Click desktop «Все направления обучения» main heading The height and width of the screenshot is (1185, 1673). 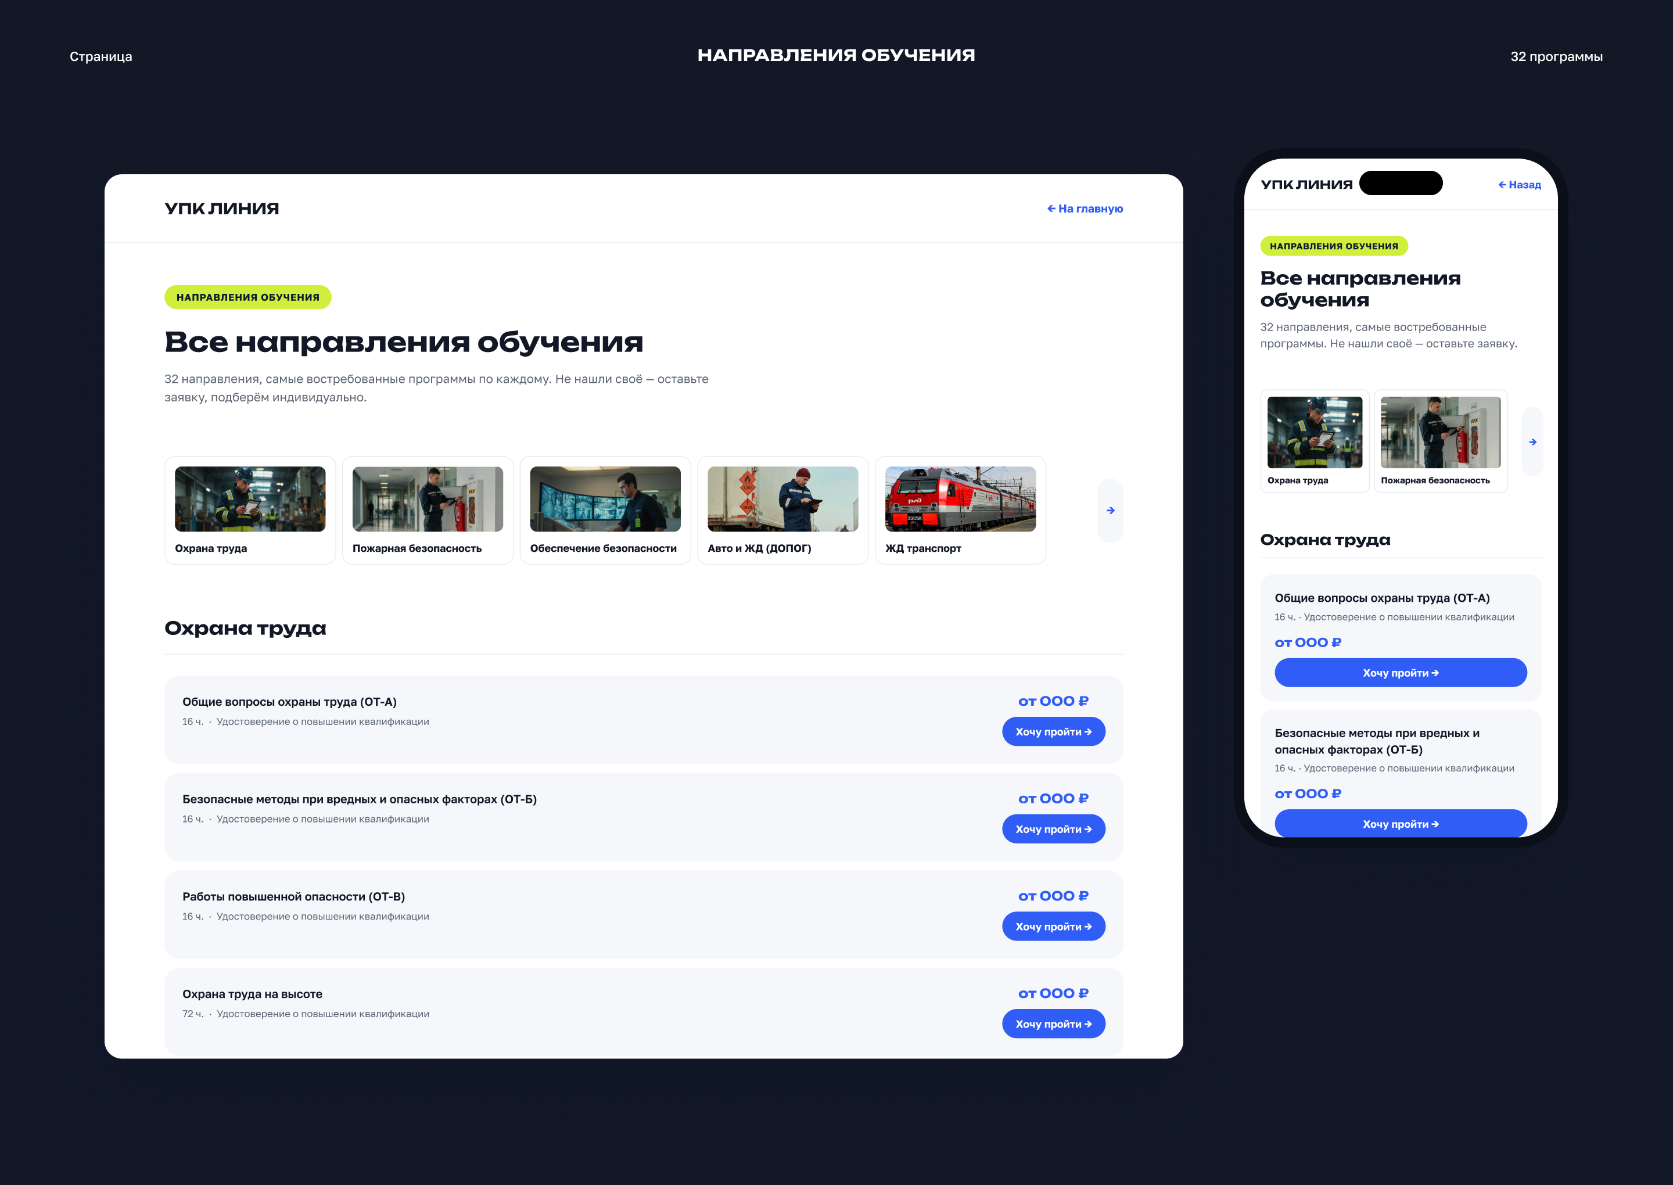point(404,342)
